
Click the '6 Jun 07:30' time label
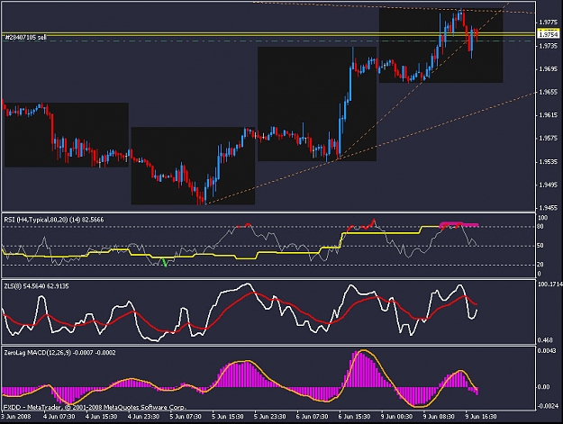(312, 417)
